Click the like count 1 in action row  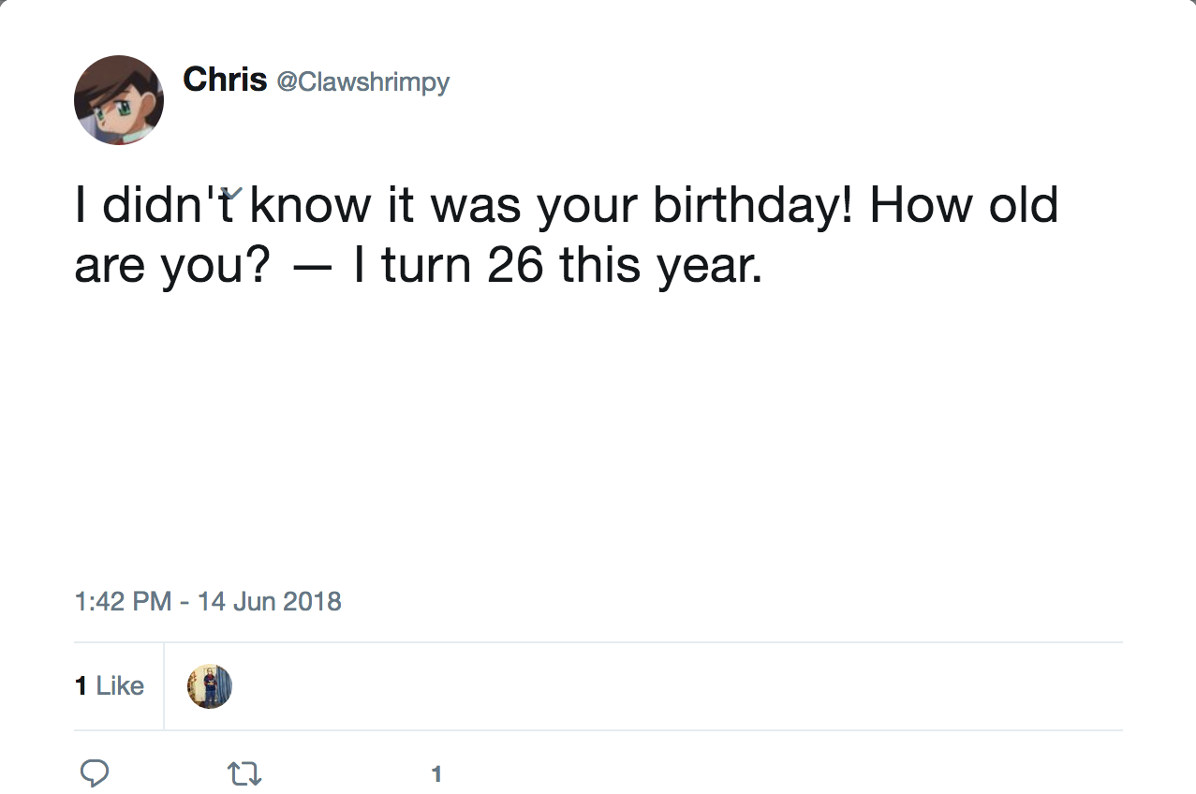436,773
